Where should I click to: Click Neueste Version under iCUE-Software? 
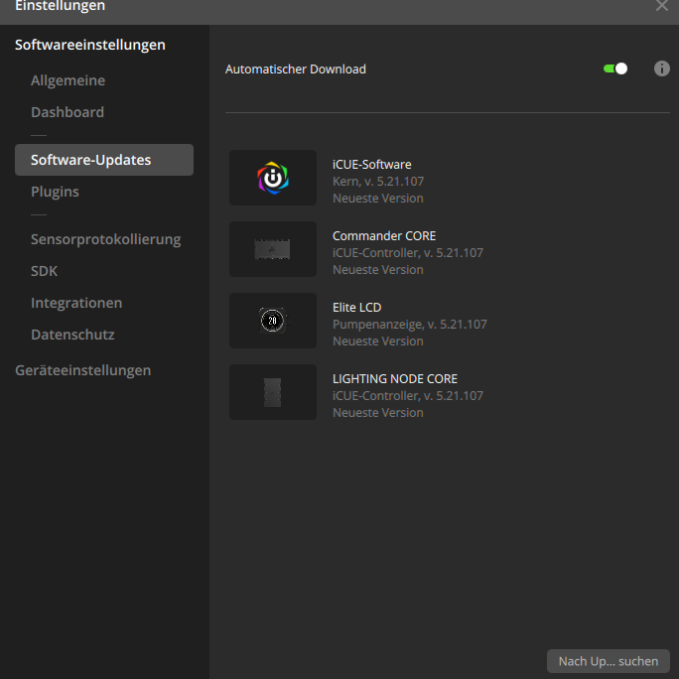[x=378, y=199]
